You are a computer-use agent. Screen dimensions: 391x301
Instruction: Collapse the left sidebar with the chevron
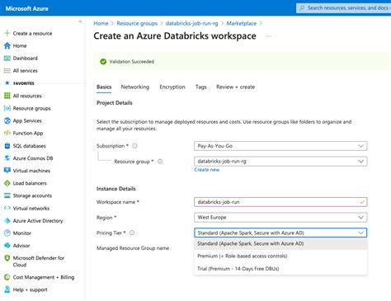coord(80,21)
